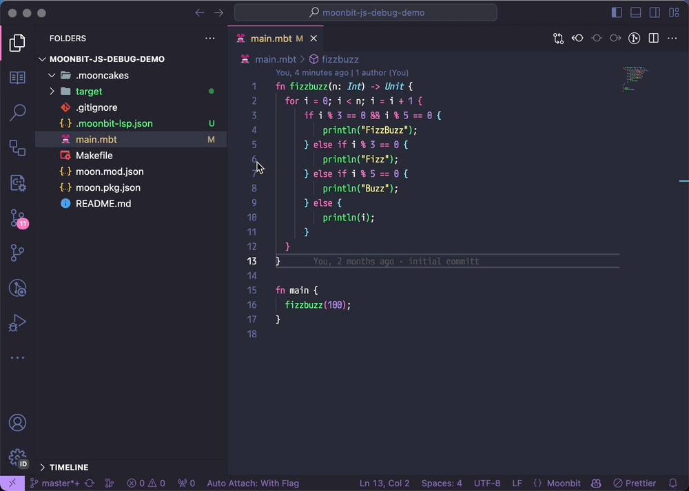689x491 pixels.
Task: Go to next revision arrow icon
Action: (x=615, y=39)
